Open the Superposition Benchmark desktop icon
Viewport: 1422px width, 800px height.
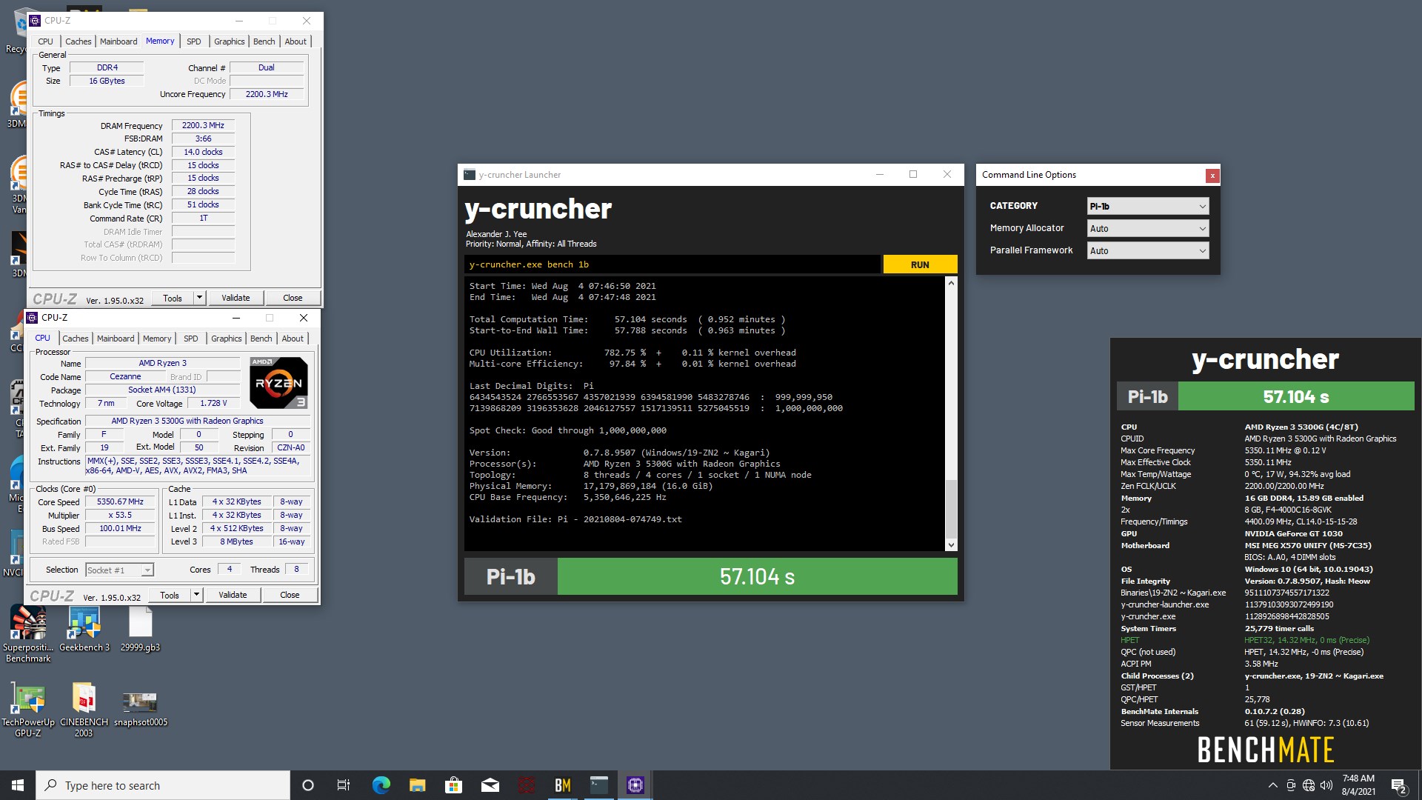click(28, 633)
